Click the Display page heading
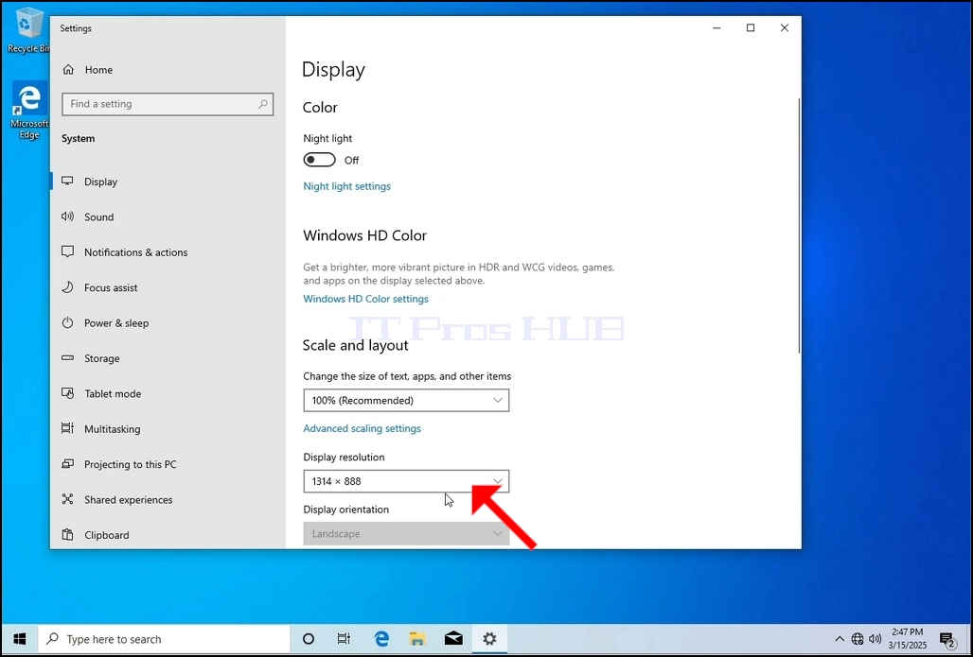Image resolution: width=973 pixels, height=657 pixels. point(333,69)
